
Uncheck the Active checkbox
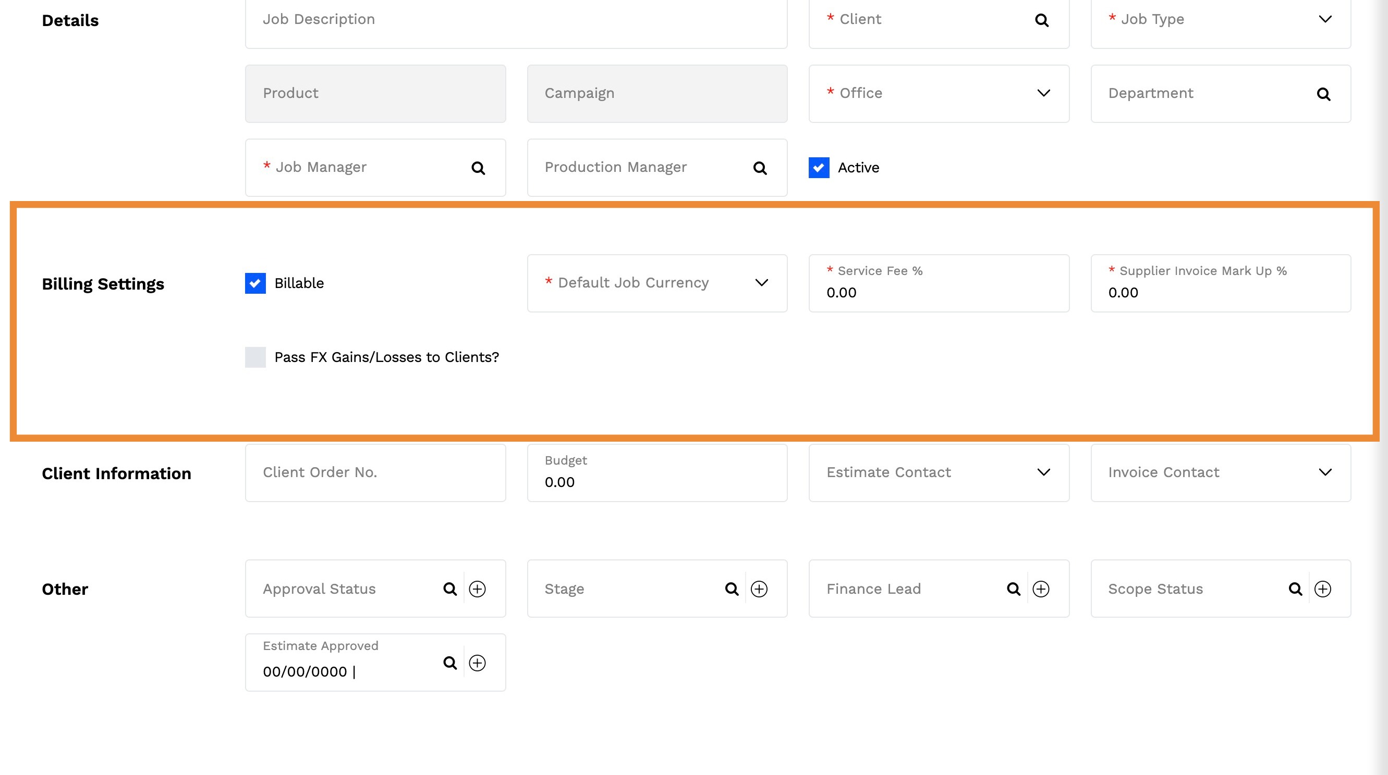tap(819, 168)
